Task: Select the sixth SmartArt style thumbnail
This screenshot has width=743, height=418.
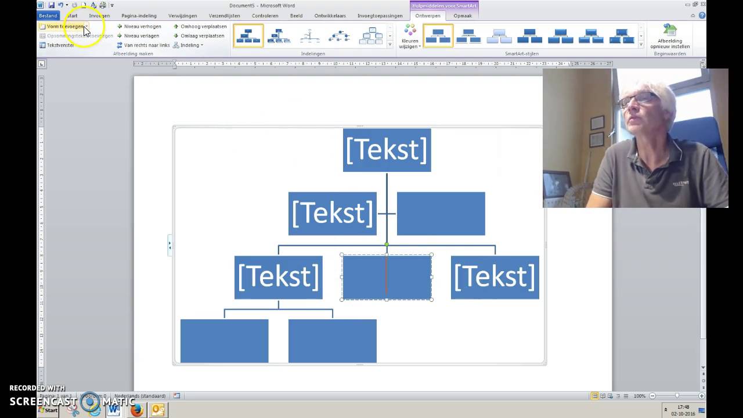Action: coord(591,35)
